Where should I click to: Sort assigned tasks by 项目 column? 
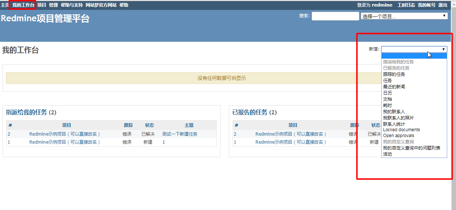pyautogui.click(x=67, y=125)
